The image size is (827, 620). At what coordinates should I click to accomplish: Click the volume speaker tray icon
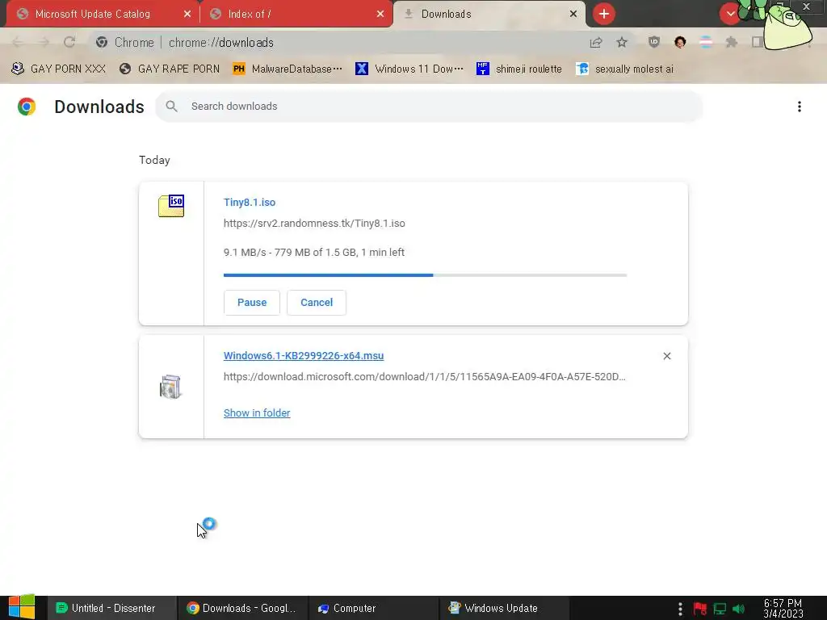click(739, 609)
